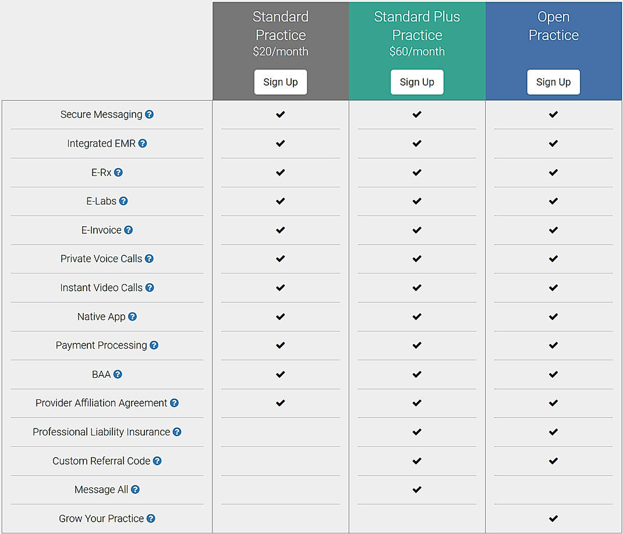
Task: Click the E-Labs info icon
Action: pos(123,201)
